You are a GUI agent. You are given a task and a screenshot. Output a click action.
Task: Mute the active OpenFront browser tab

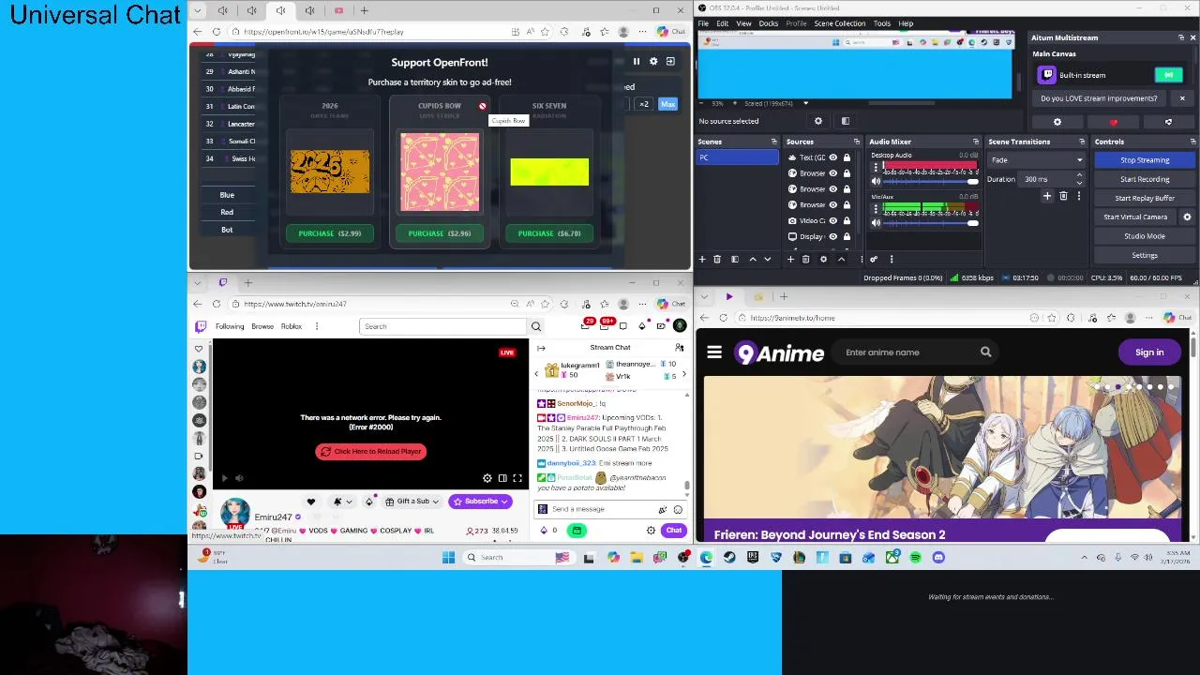tap(280, 10)
